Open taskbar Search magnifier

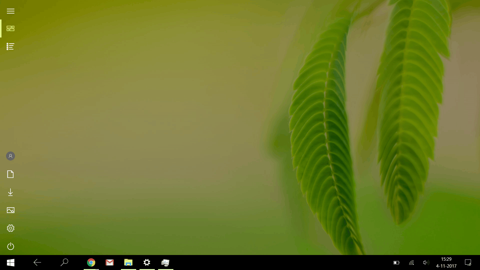click(x=64, y=262)
